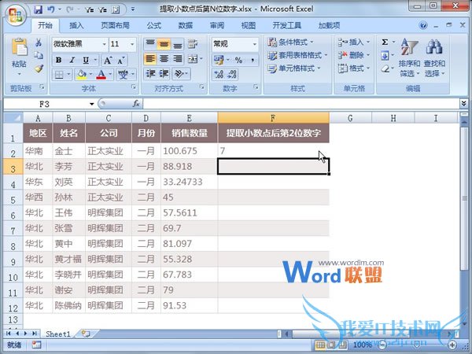Click the Paste clipboard icon
The height and width of the screenshot is (354, 472).
tap(19, 47)
